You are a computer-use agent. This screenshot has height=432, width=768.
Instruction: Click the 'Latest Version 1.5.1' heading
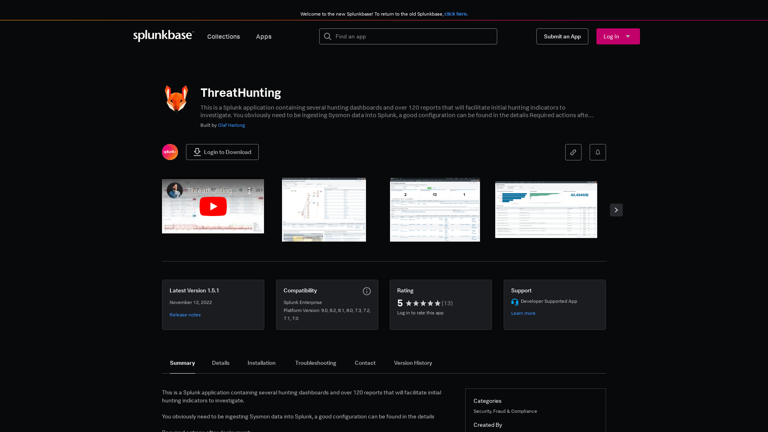(x=194, y=290)
